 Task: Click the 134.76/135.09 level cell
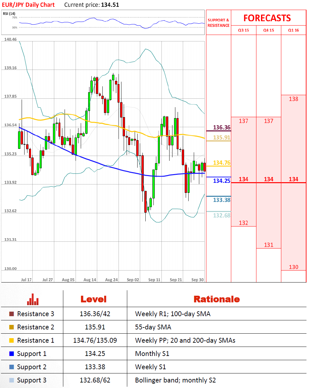click(x=95, y=340)
